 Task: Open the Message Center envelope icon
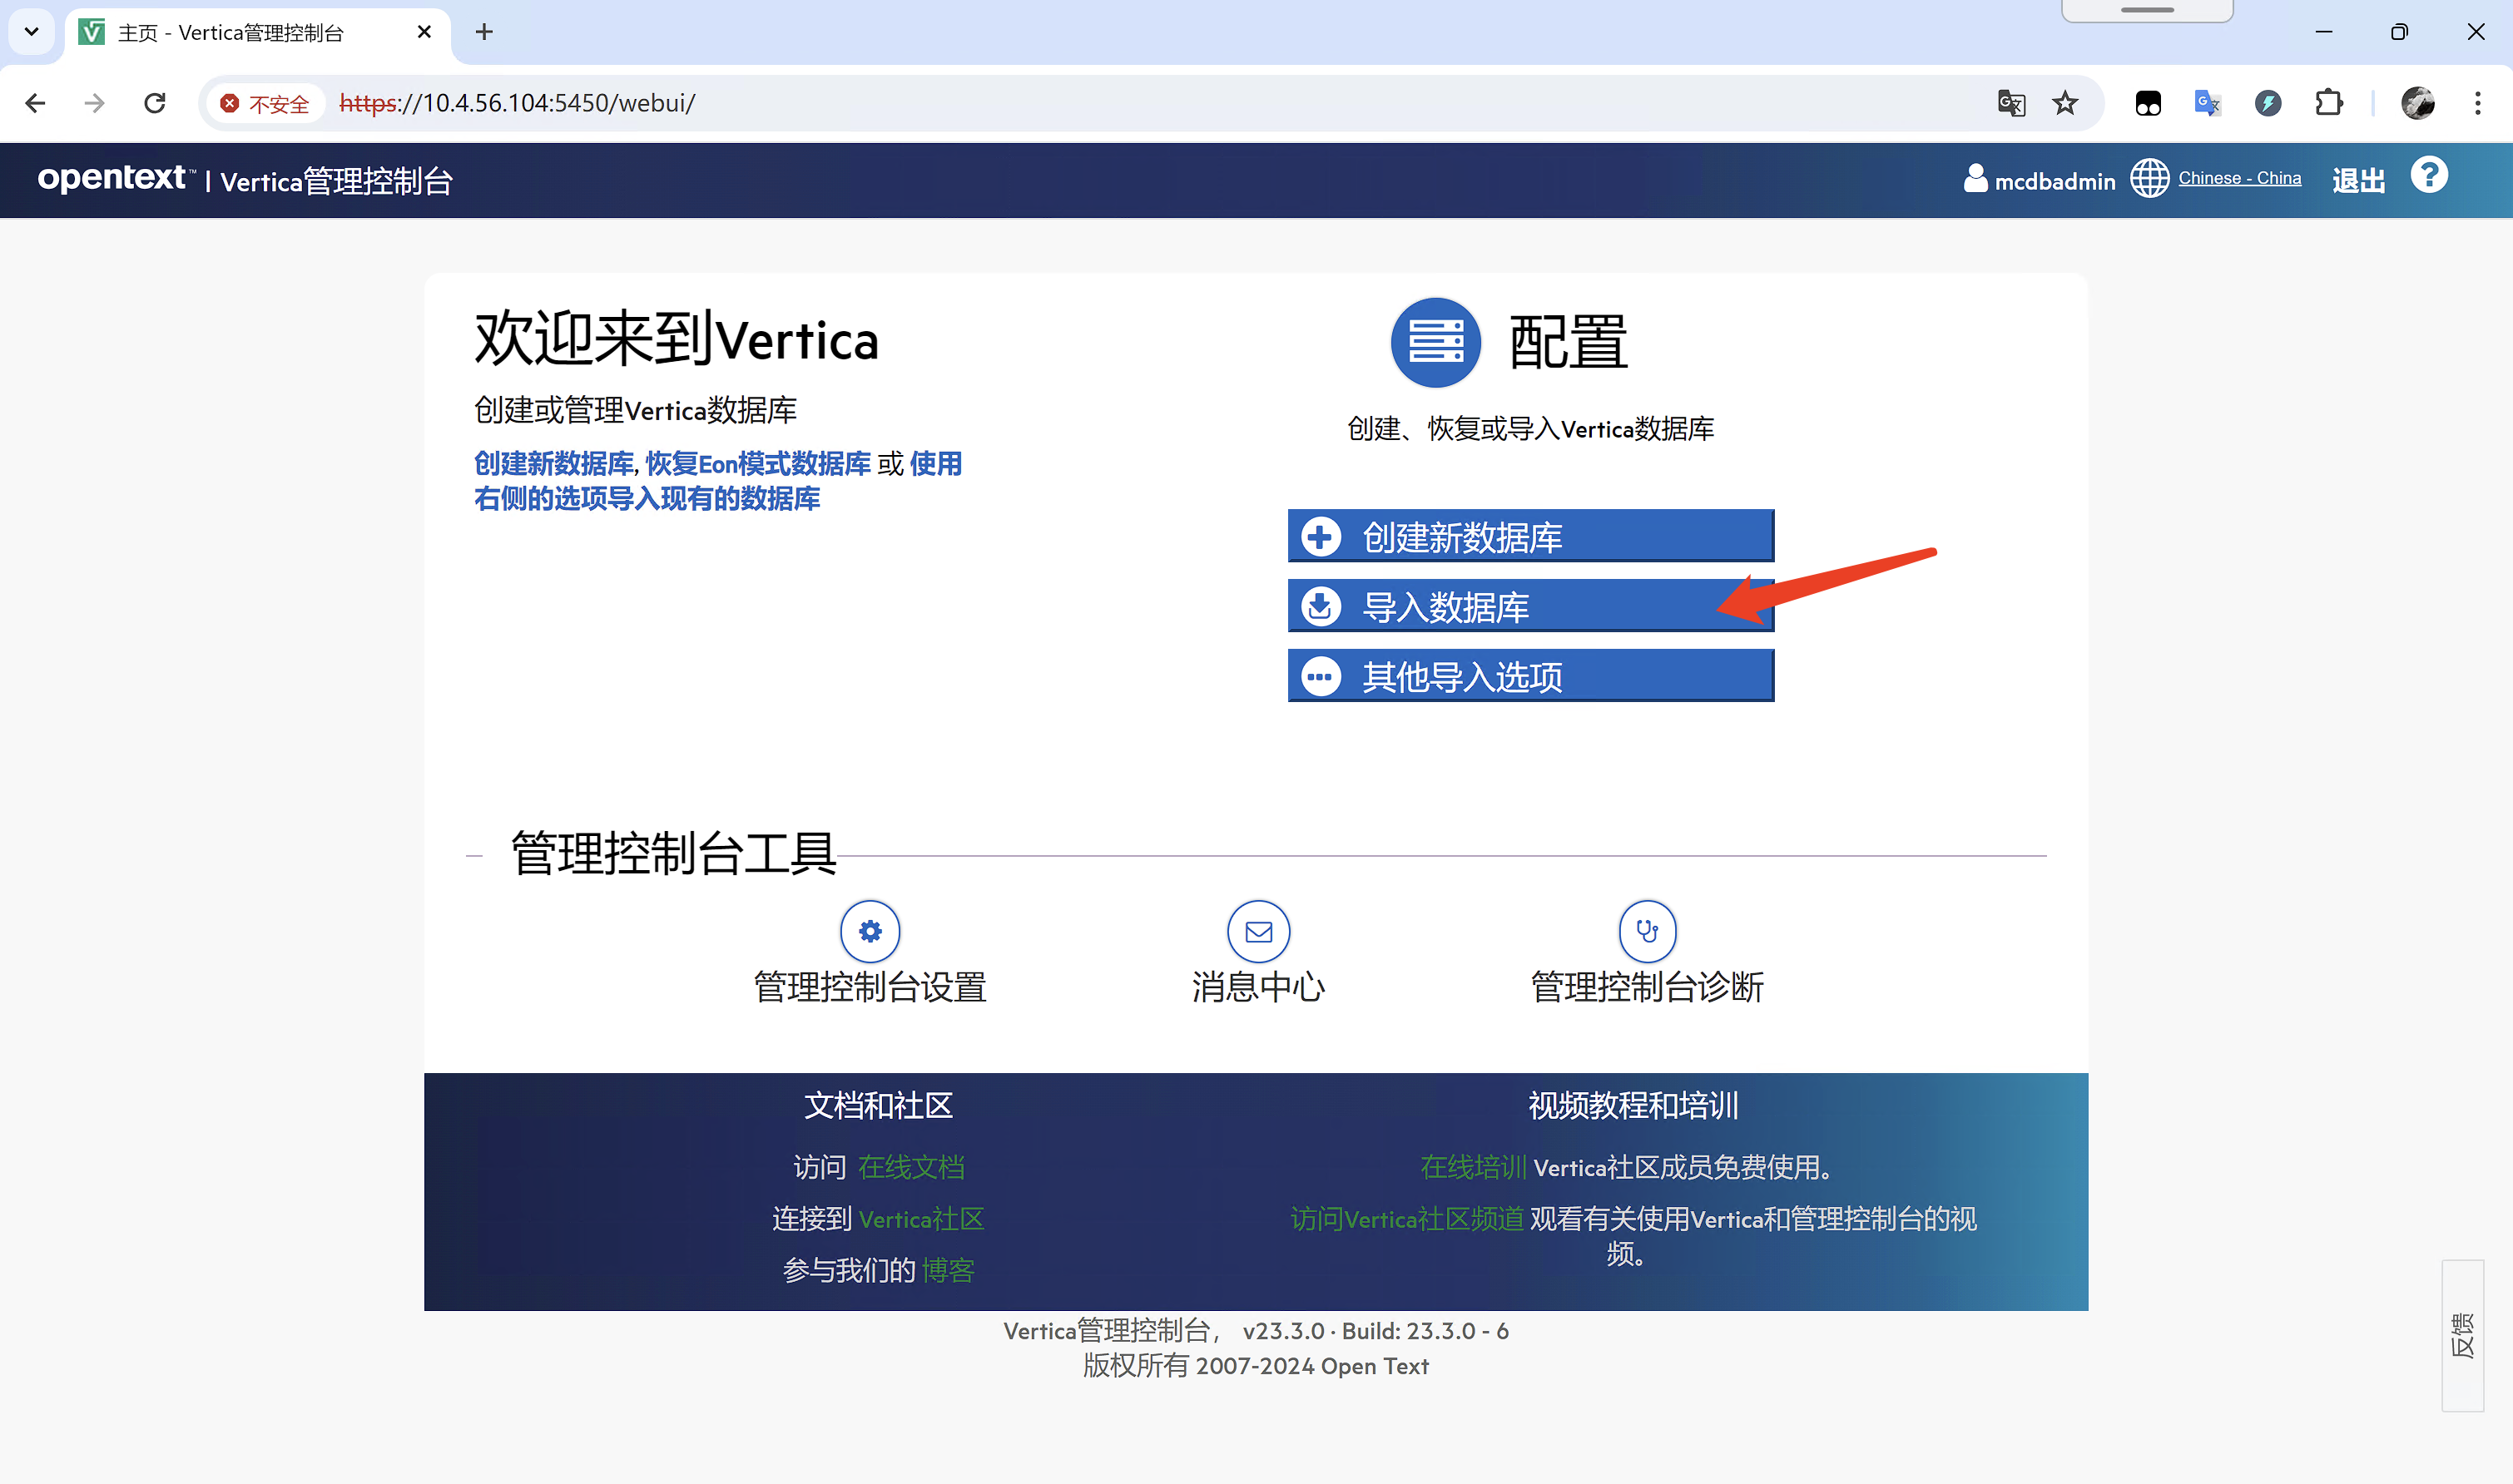click(1257, 931)
